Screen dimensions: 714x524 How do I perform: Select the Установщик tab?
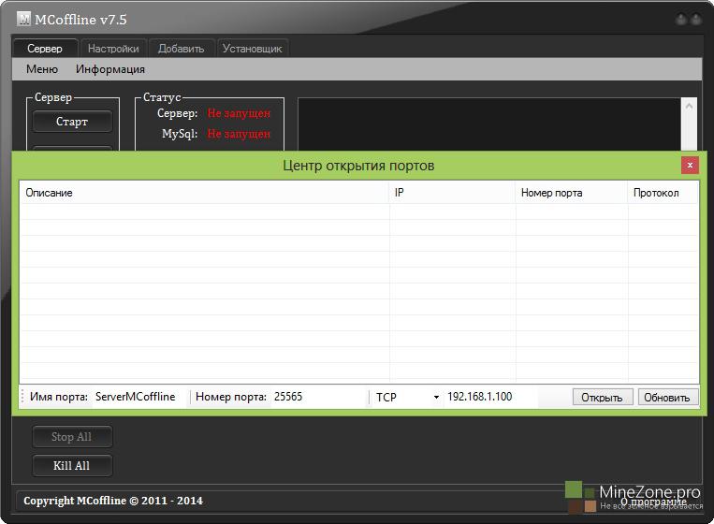pyautogui.click(x=252, y=49)
